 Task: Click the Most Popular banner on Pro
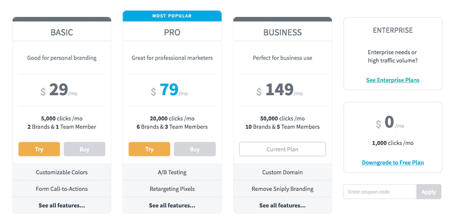point(172,16)
